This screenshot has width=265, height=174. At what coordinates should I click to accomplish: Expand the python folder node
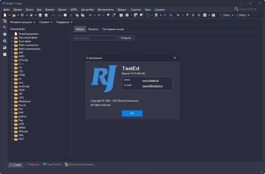coord(12,117)
